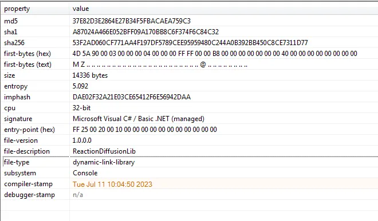Select the sha256 property label
Viewport: 378px width, 221px height.
tap(14, 43)
